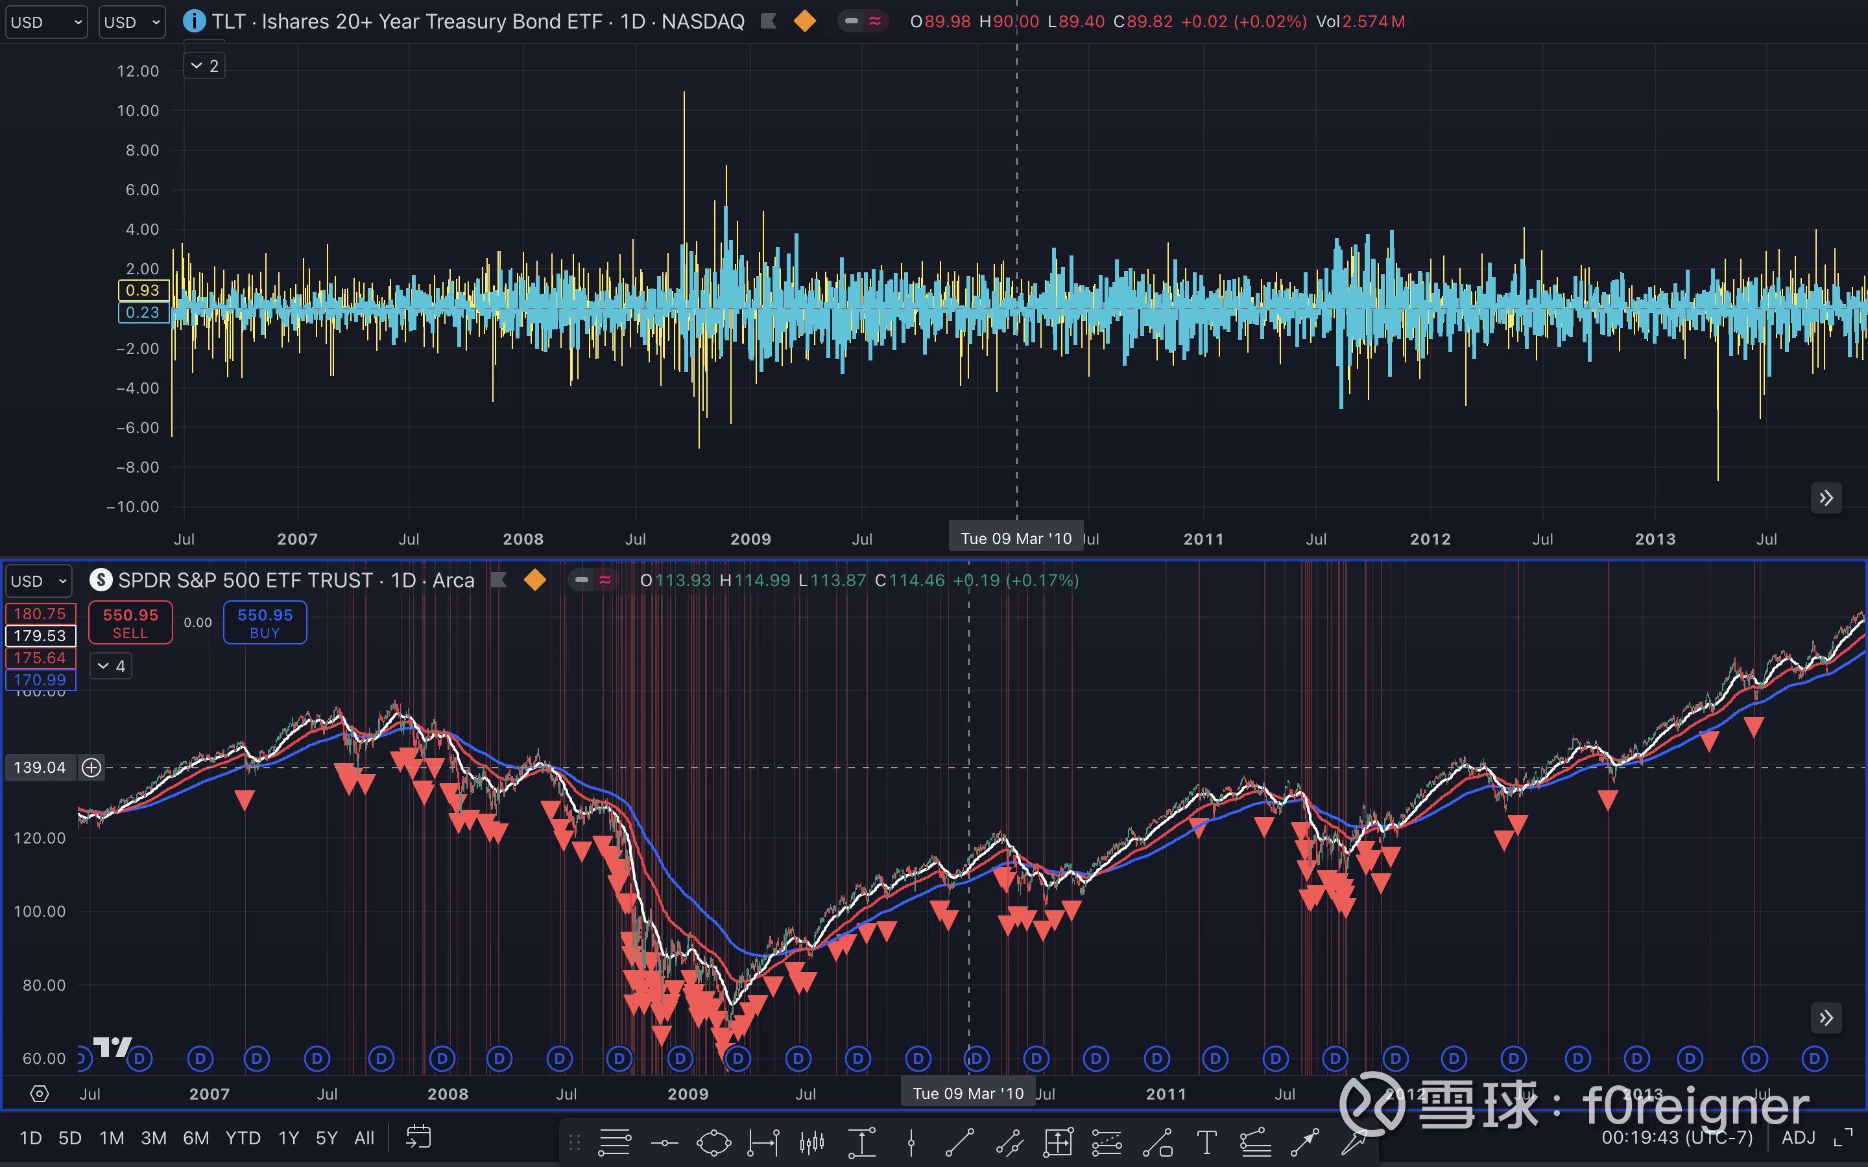Select the horizontal line drawing tool
Image resolution: width=1868 pixels, height=1167 pixels.
(664, 1142)
